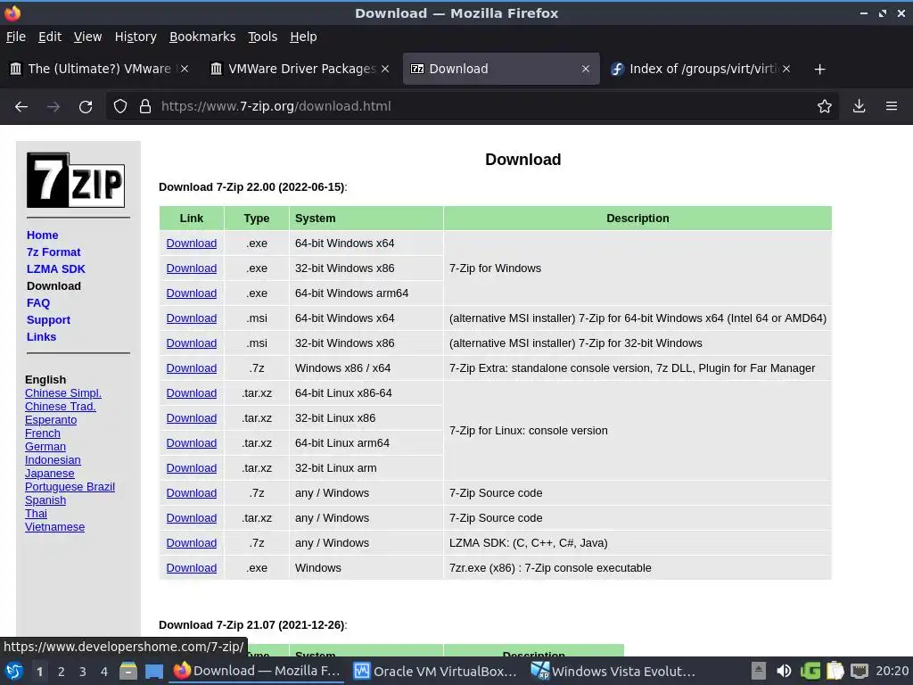This screenshot has width=913, height=685.
Task: Open the Edit menu
Action: [x=50, y=37]
